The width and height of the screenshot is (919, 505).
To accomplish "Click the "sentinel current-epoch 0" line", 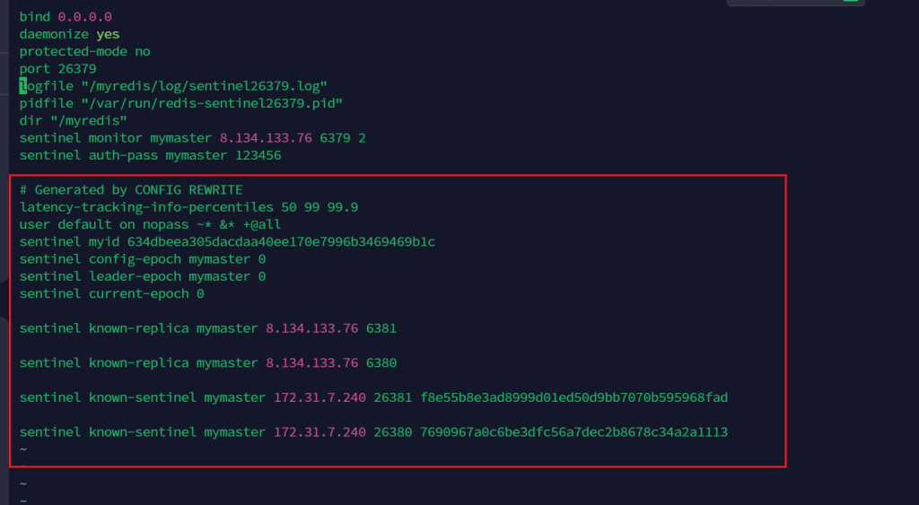I will point(111,293).
